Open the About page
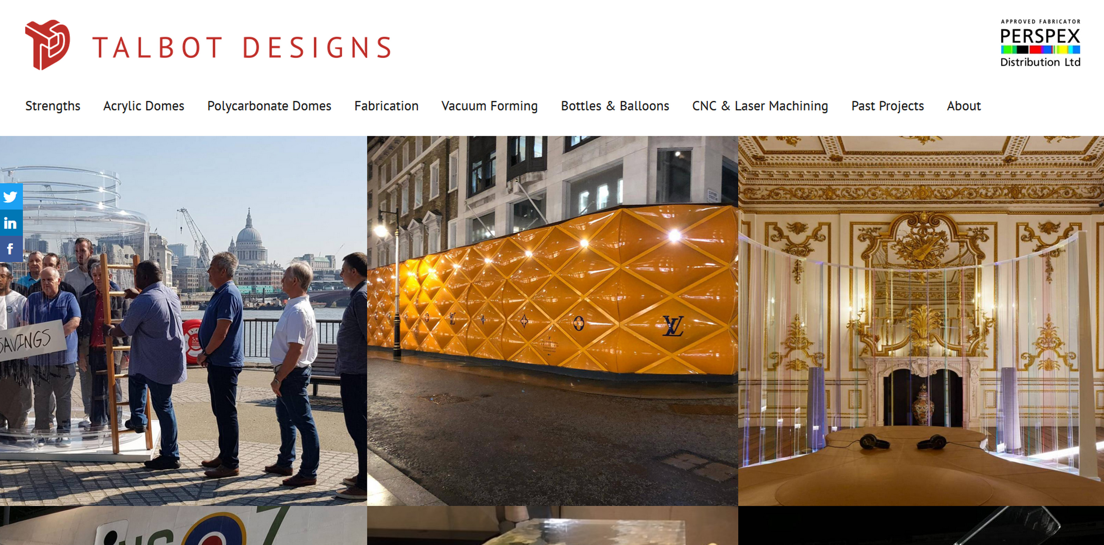The height and width of the screenshot is (545, 1104). click(964, 106)
